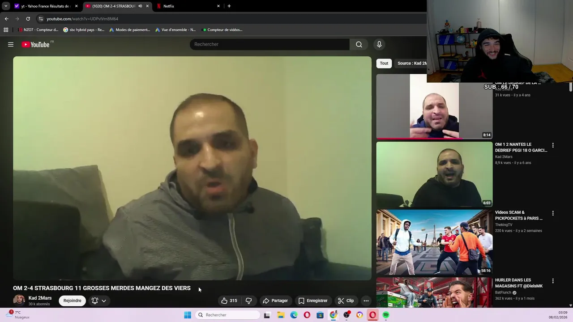Close the Netflix tab
The width and height of the screenshot is (573, 322).
(x=218, y=6)
